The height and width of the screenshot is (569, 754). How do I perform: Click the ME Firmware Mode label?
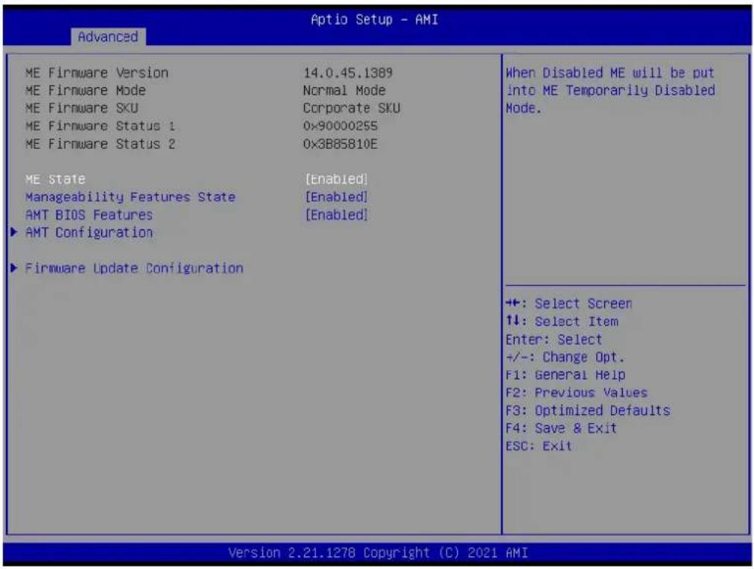pyautogui.click(x=86, y=90)
